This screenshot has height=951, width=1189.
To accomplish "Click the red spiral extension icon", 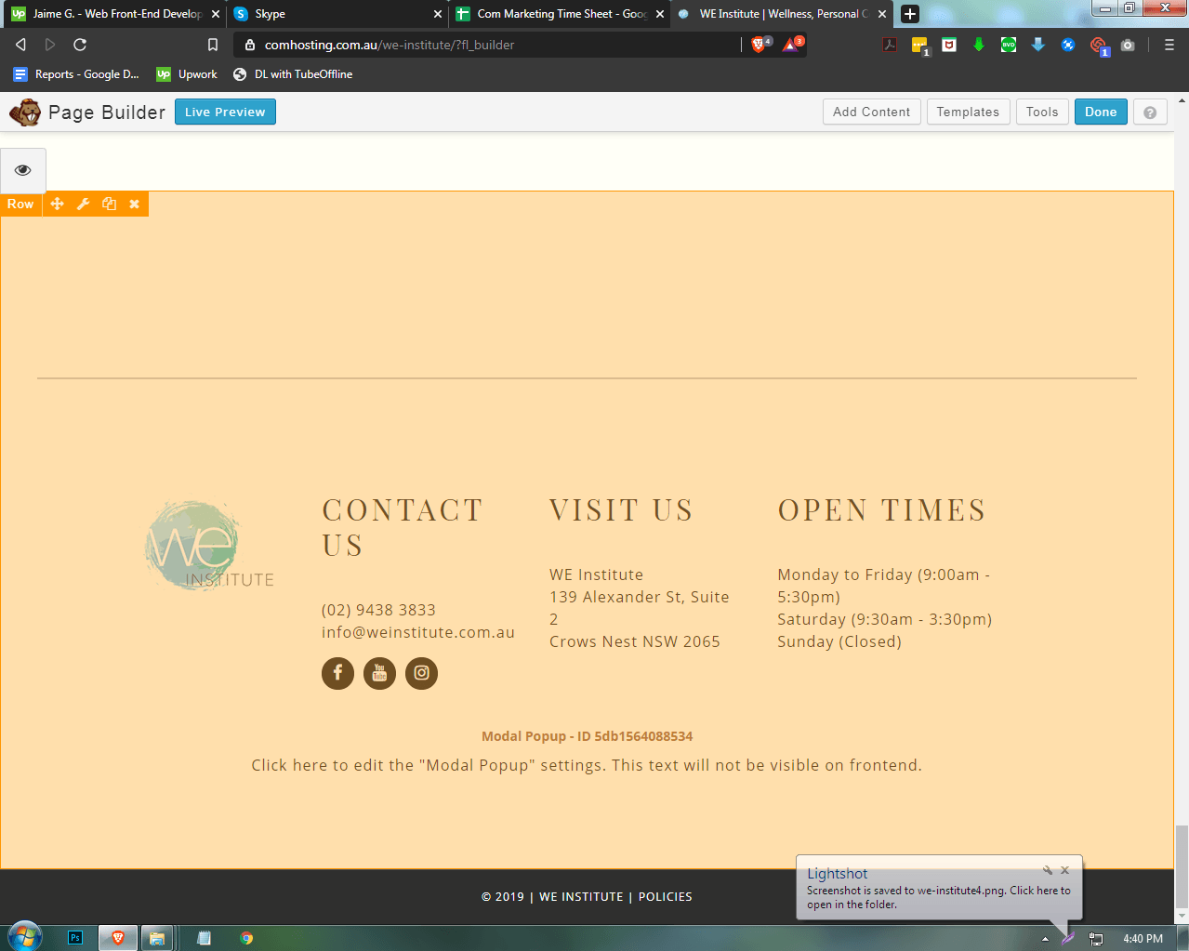I will click(1098, 45).
